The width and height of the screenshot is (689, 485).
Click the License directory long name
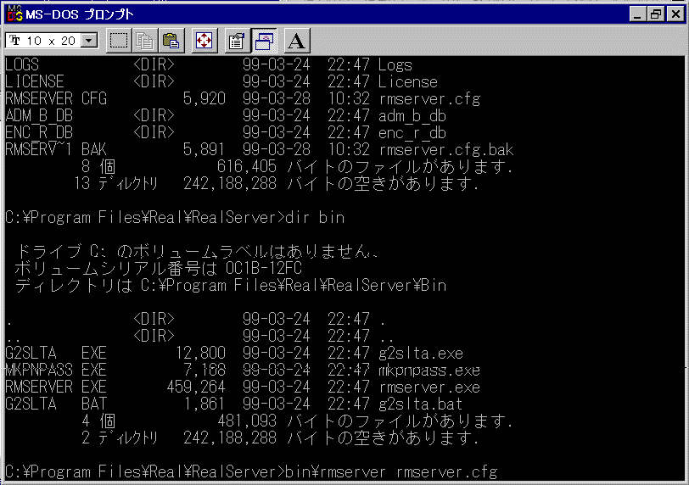click(408, 82)
